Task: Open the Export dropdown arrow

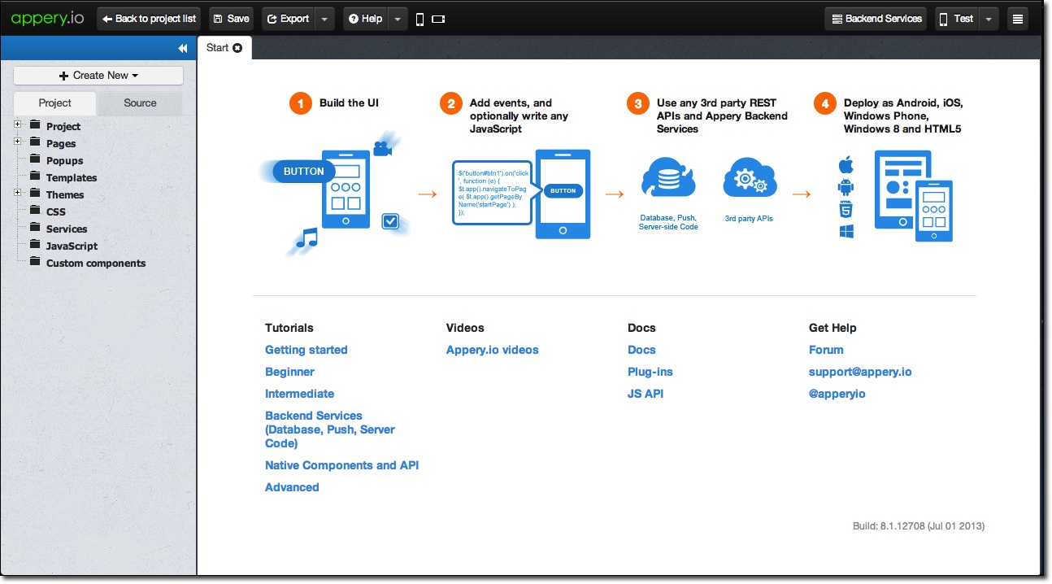Action: point(324,19)
